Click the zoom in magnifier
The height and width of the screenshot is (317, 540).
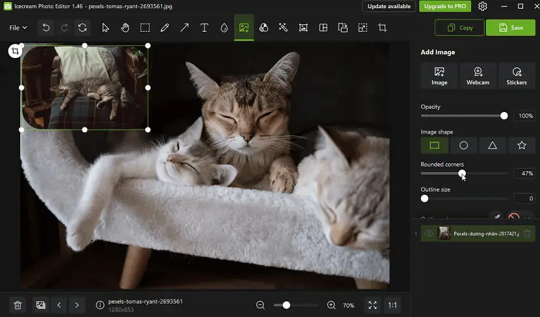click(331, 306)
